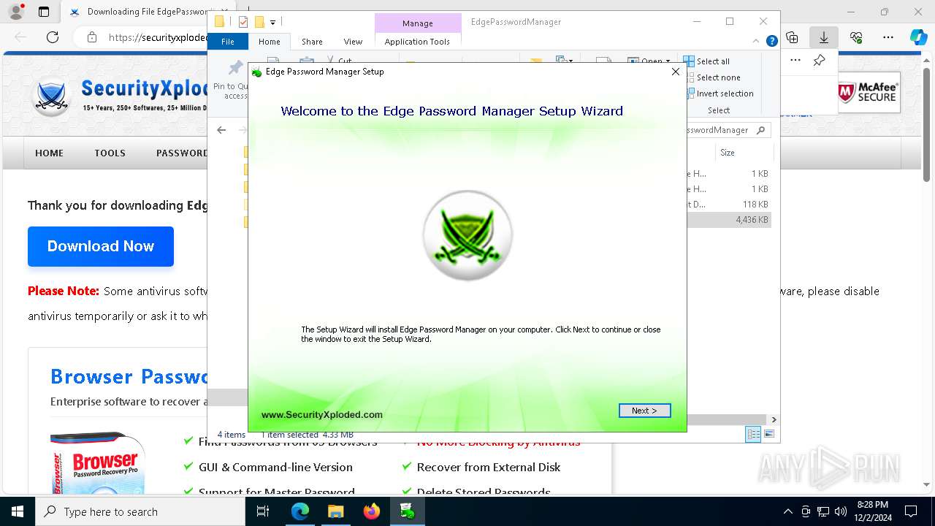Image resolution: width=935 pixels, height=526 pixels.
Task: Switch Explorer to Details view icon
Action: pos(753,435)
